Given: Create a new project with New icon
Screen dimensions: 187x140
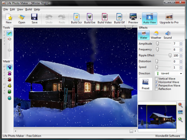Looking at the screenshot, I should pos(9,19).
